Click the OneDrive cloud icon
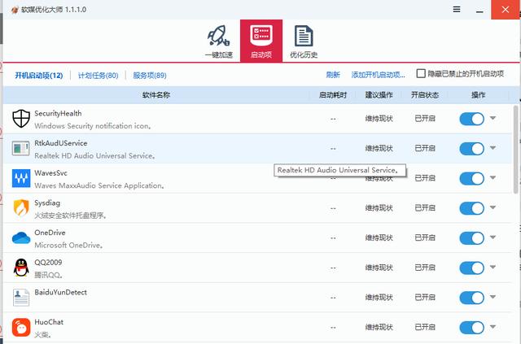The height and width of the screenshot is (344, 521). pos(21,237)
